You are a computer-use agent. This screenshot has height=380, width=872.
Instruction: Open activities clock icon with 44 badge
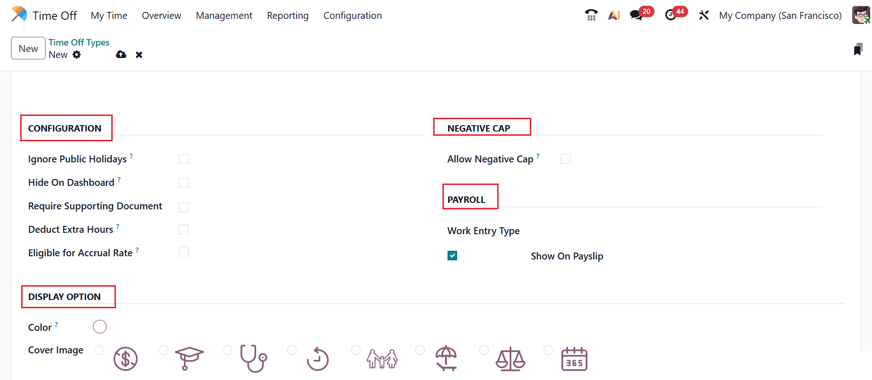click(x=671, y=15)
